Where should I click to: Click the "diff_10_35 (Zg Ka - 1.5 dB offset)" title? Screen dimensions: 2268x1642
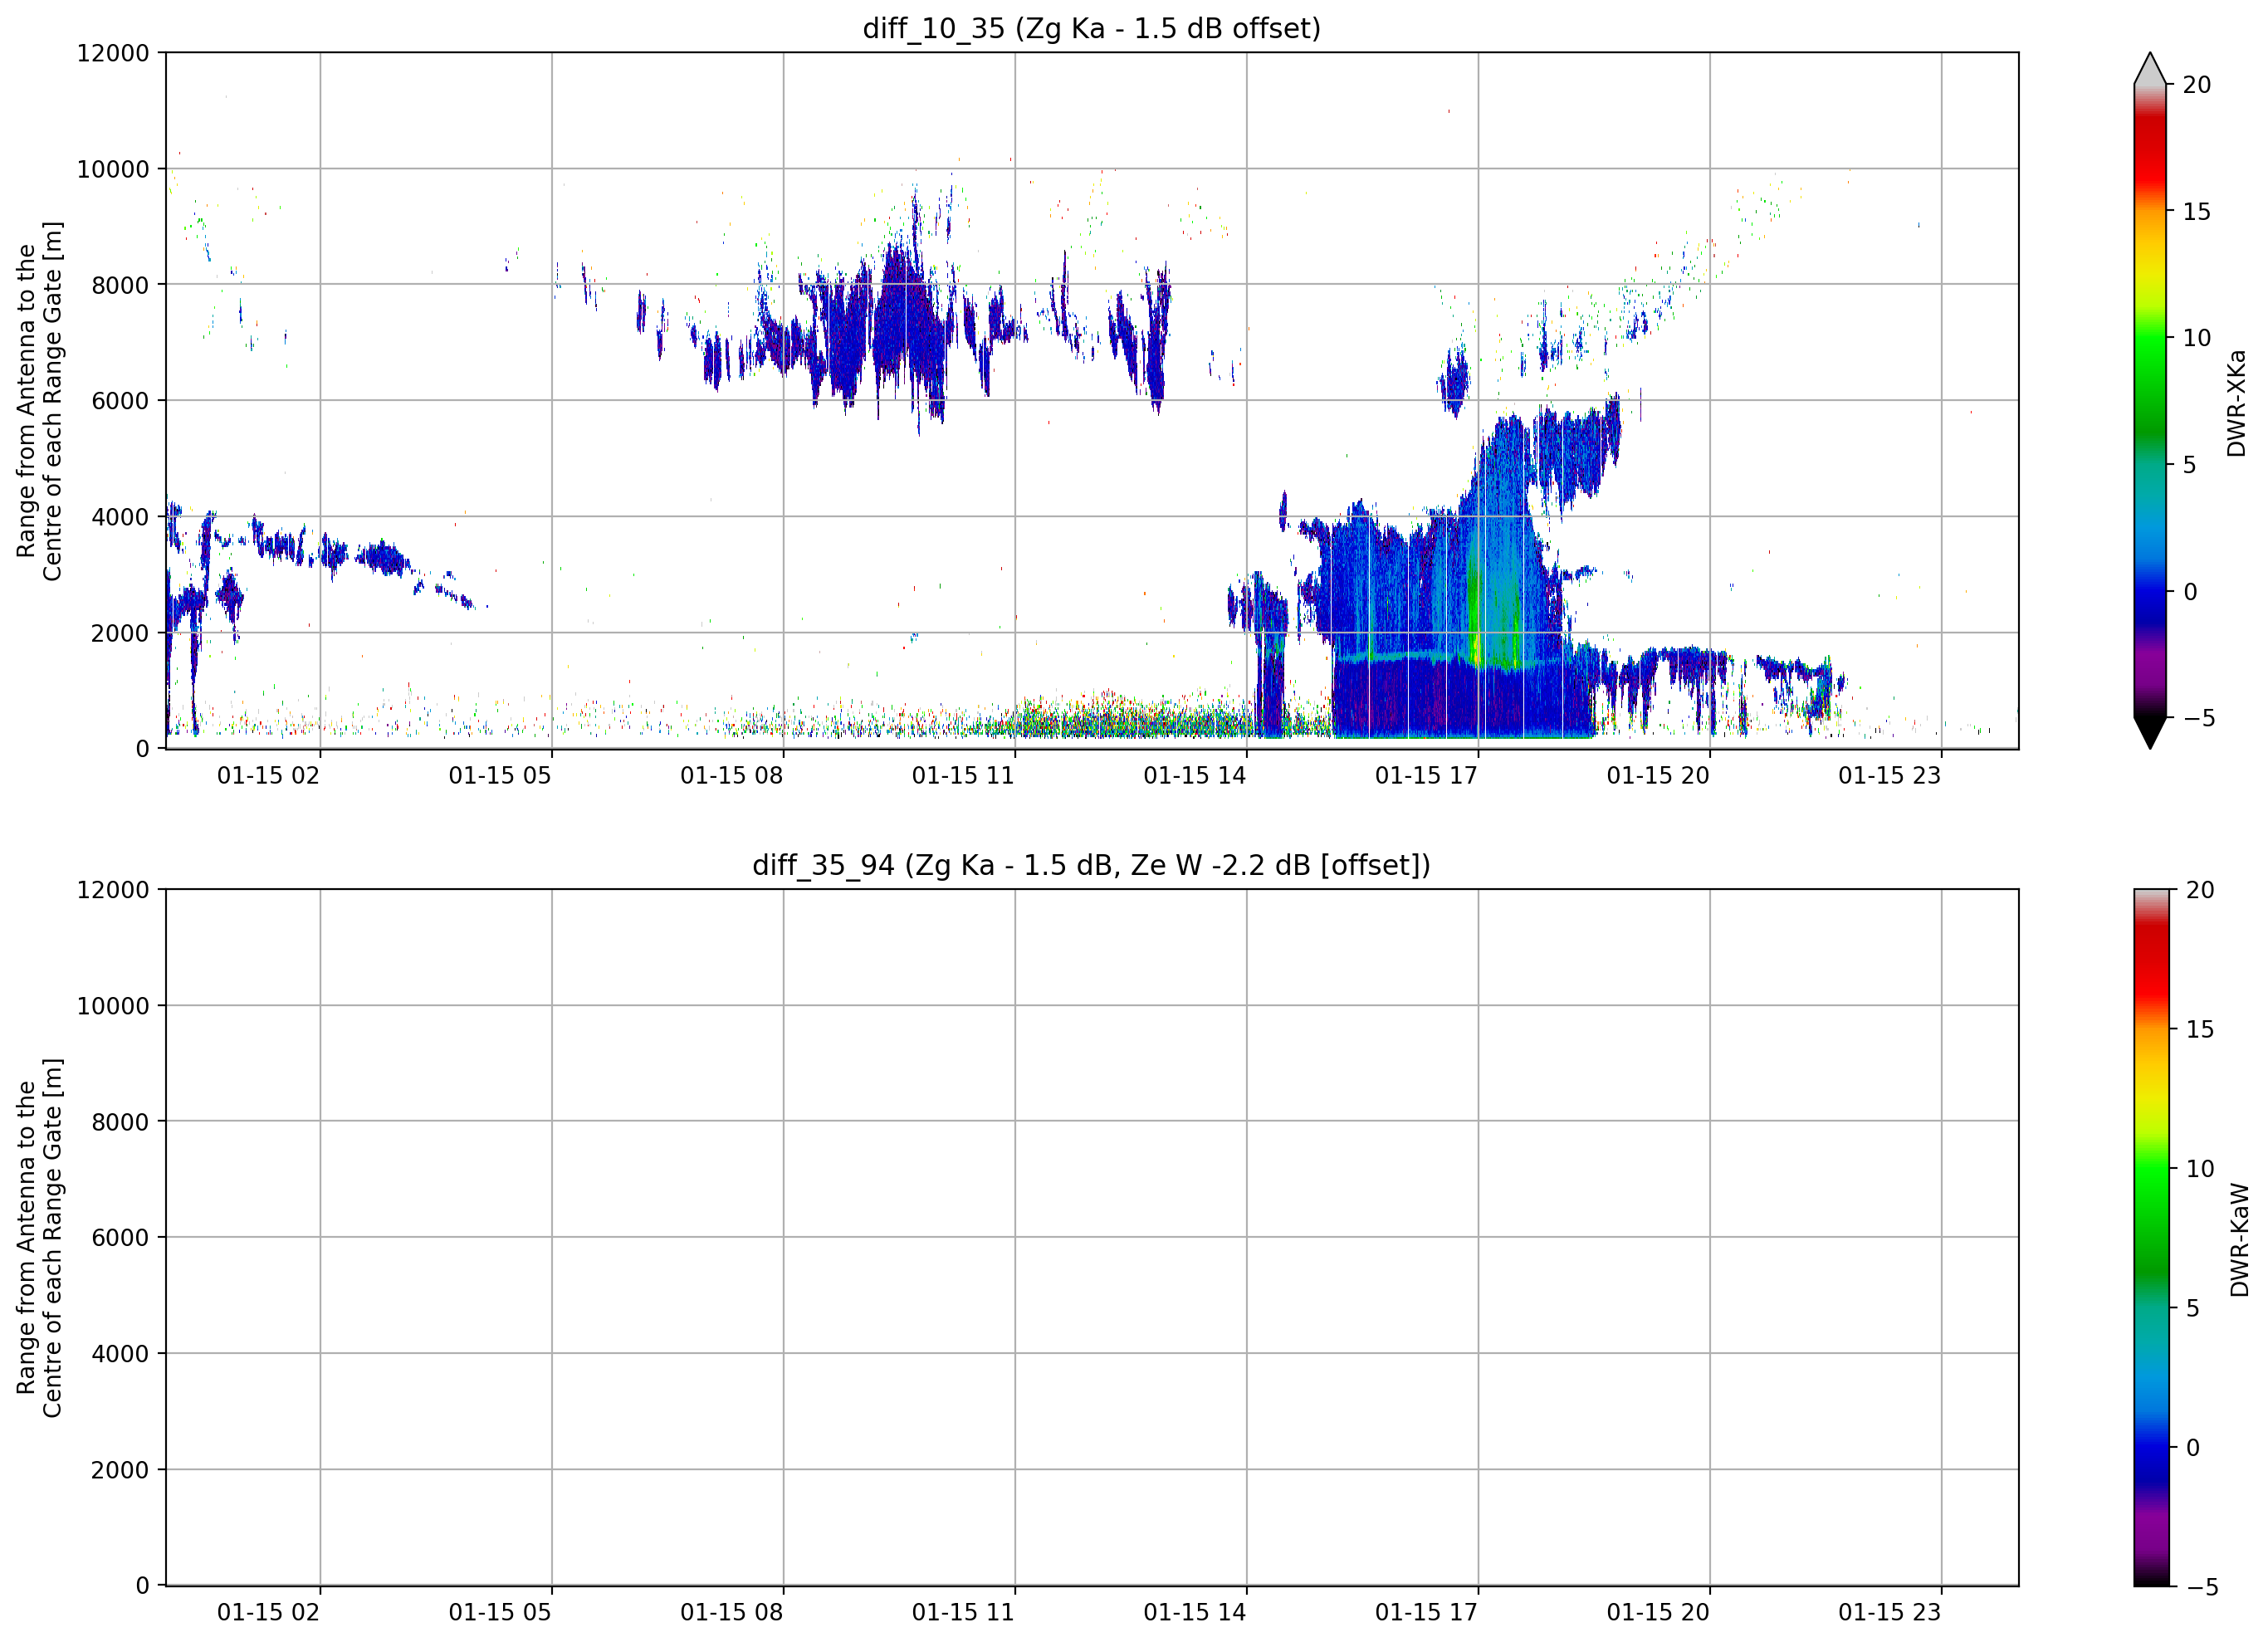[x=1091, y=28]
